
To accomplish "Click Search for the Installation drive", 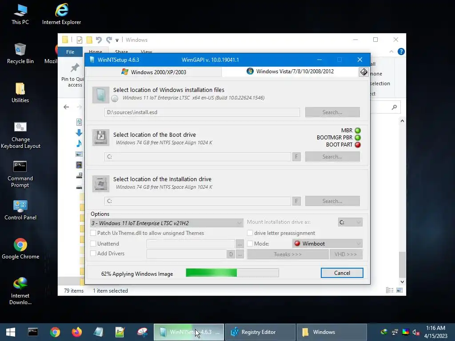I will [332, 201].
